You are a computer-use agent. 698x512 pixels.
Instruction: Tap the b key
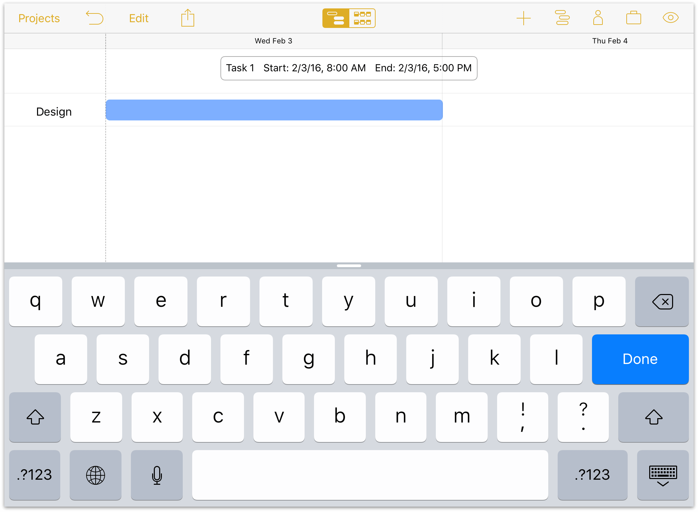click(x=340, y=417)
